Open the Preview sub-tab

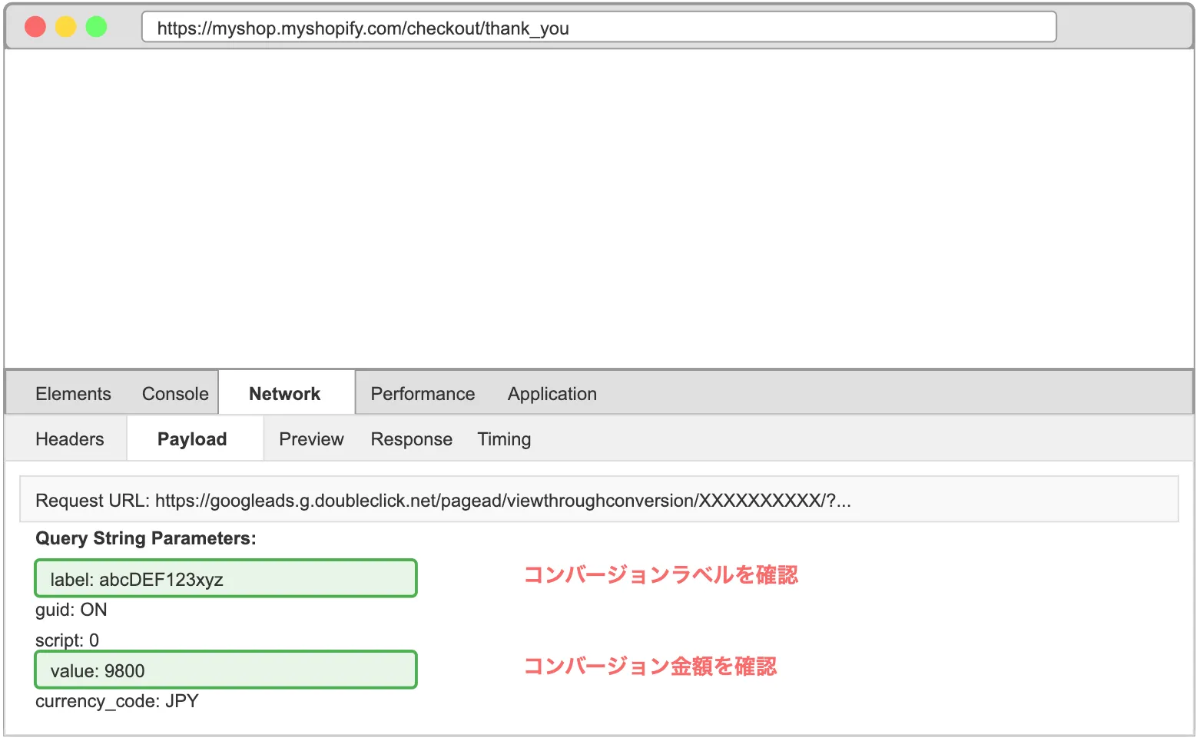point(311,439)
